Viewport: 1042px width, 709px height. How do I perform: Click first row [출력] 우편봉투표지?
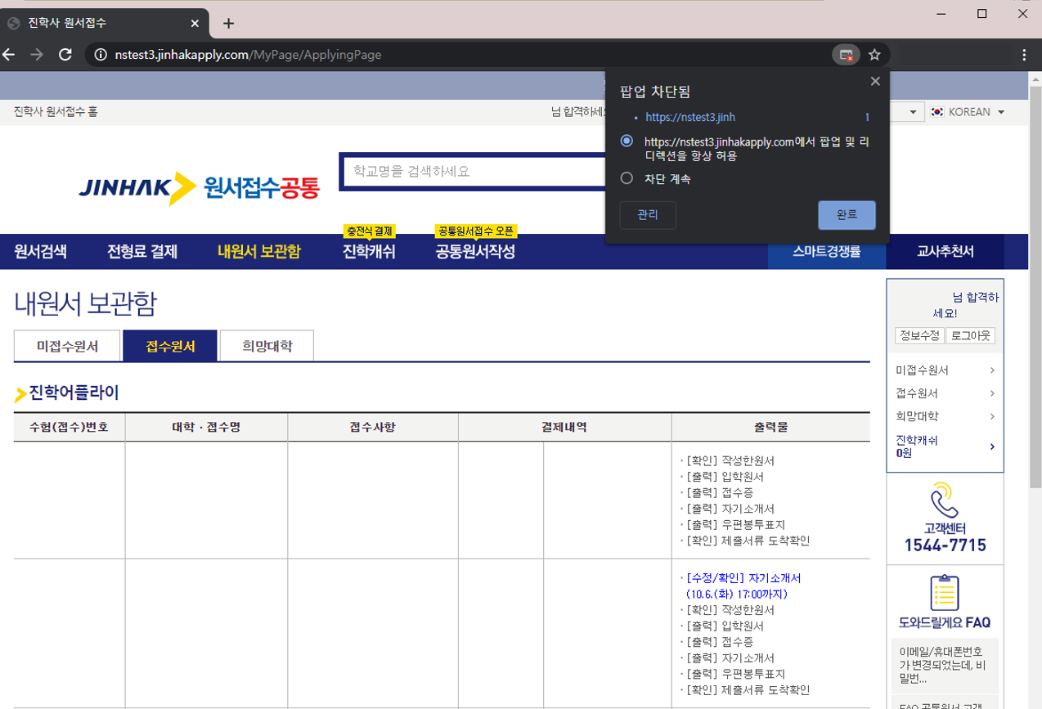tap(735, 525)
